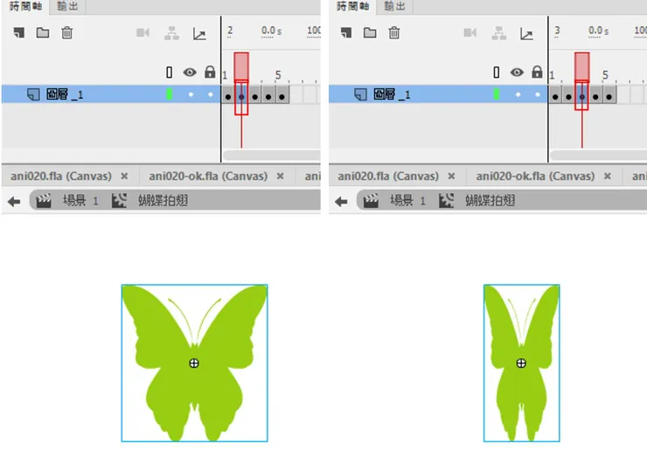The height and width of the screenshot is (450, 647).
Task: Close ani020-ok.fla tab in right panel
Action: click(608, 177)
